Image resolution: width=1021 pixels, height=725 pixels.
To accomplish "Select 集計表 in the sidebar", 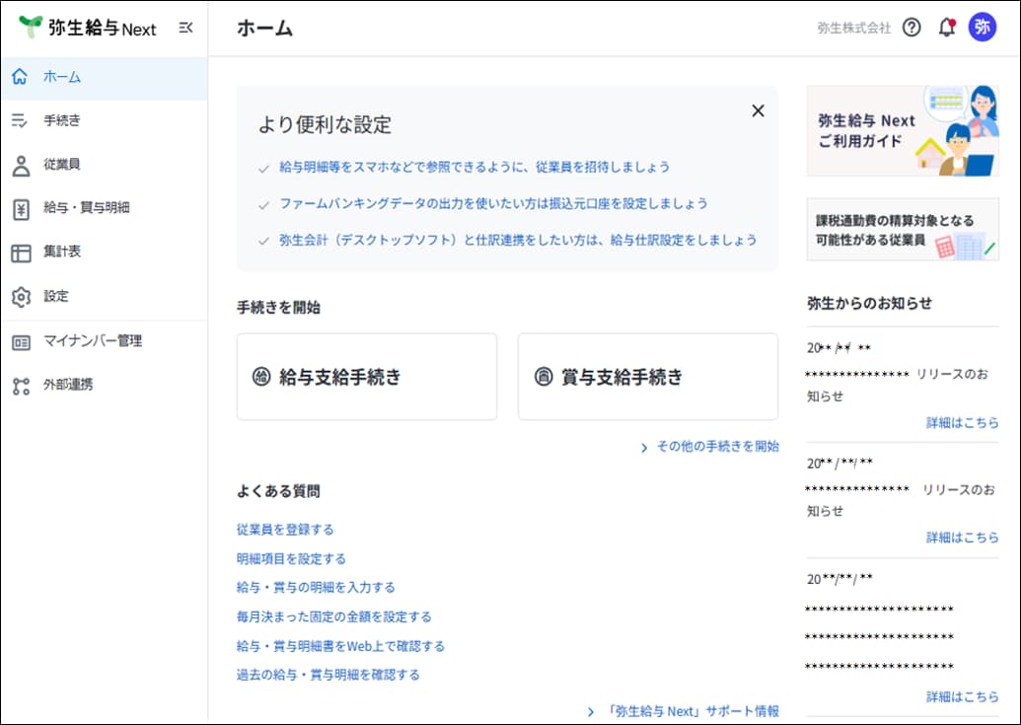I will point(61,252).
